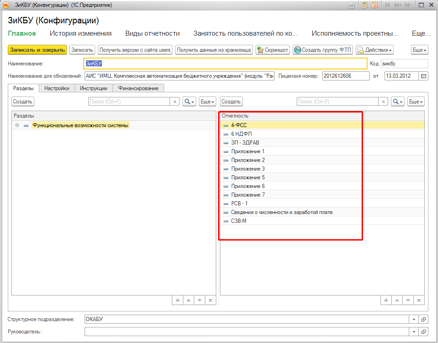Open the Руководитель field's linked record

pyautogui.click(x=423, y=331)
